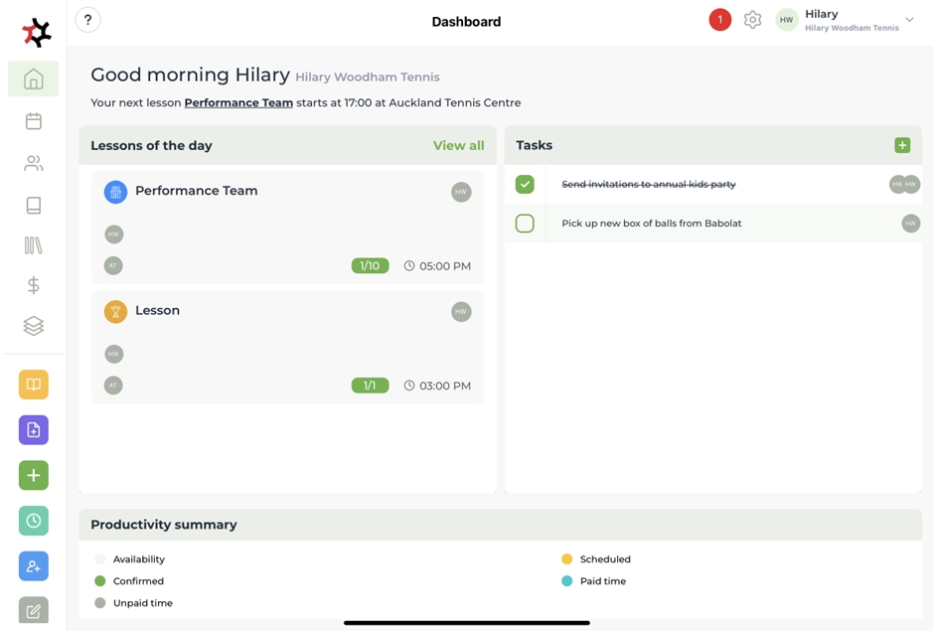This screenshot has width=933, height=631.
Task: Check off the Babolat balls task
Action: click(525, 224)
